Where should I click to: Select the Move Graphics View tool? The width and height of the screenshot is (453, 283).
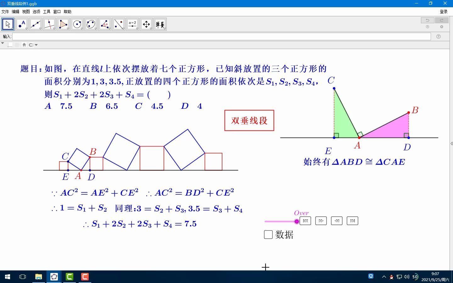click(x=146, y=24)
